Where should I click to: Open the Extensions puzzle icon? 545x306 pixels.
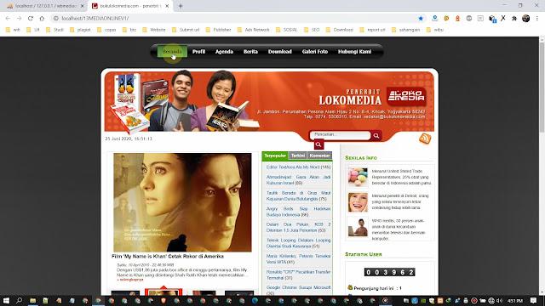[x=514, y=18]
